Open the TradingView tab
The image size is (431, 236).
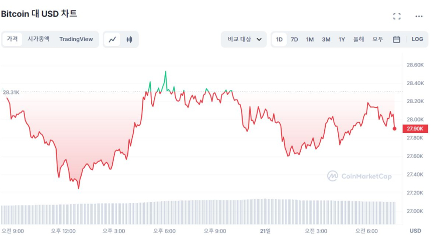click(76, 39)
